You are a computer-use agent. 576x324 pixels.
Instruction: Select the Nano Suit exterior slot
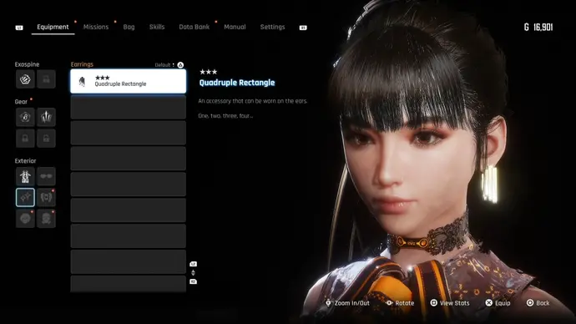pyautogui.click(x=25, y=176)
